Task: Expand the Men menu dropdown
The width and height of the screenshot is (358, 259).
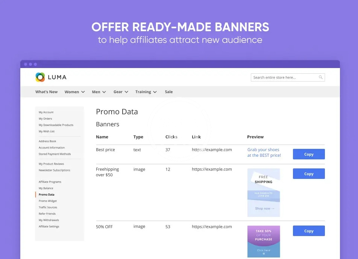Action: [x=99, y=92]
